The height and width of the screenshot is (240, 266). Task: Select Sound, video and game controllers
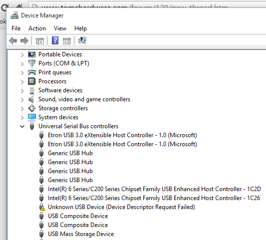pos(84,99)
